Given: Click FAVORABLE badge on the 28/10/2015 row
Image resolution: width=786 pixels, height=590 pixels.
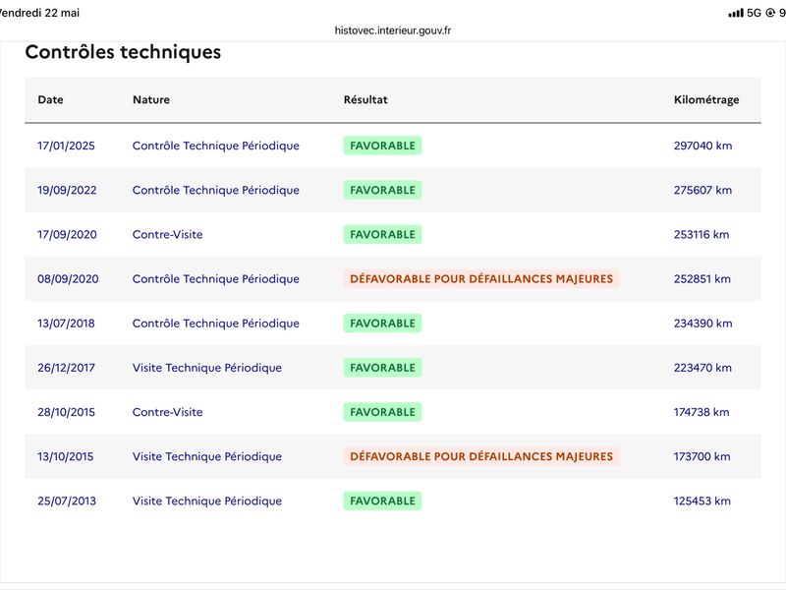Looking at the screenshot, I should [382, 412].
